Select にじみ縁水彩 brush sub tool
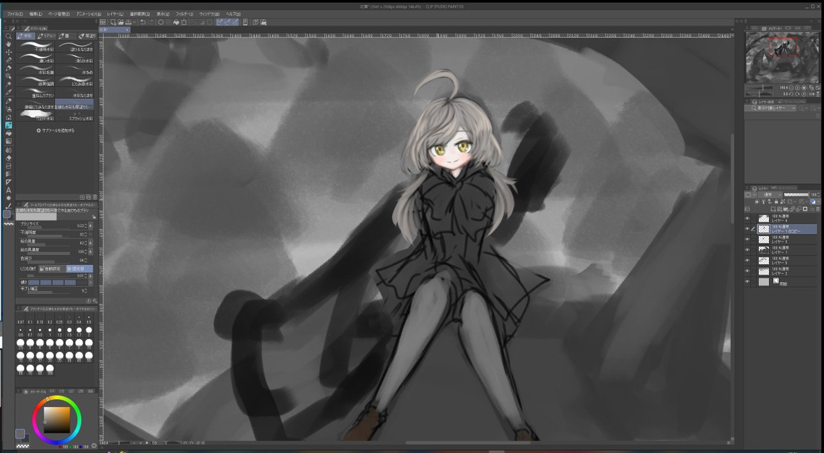Viewport: 824px width, 453px height. coord(75,80)
